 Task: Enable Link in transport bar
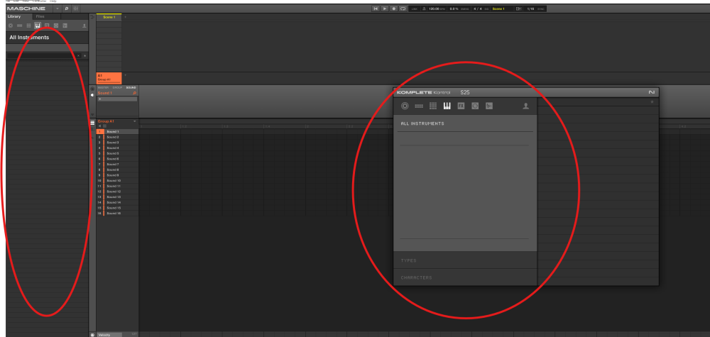[x=415, y=9]
